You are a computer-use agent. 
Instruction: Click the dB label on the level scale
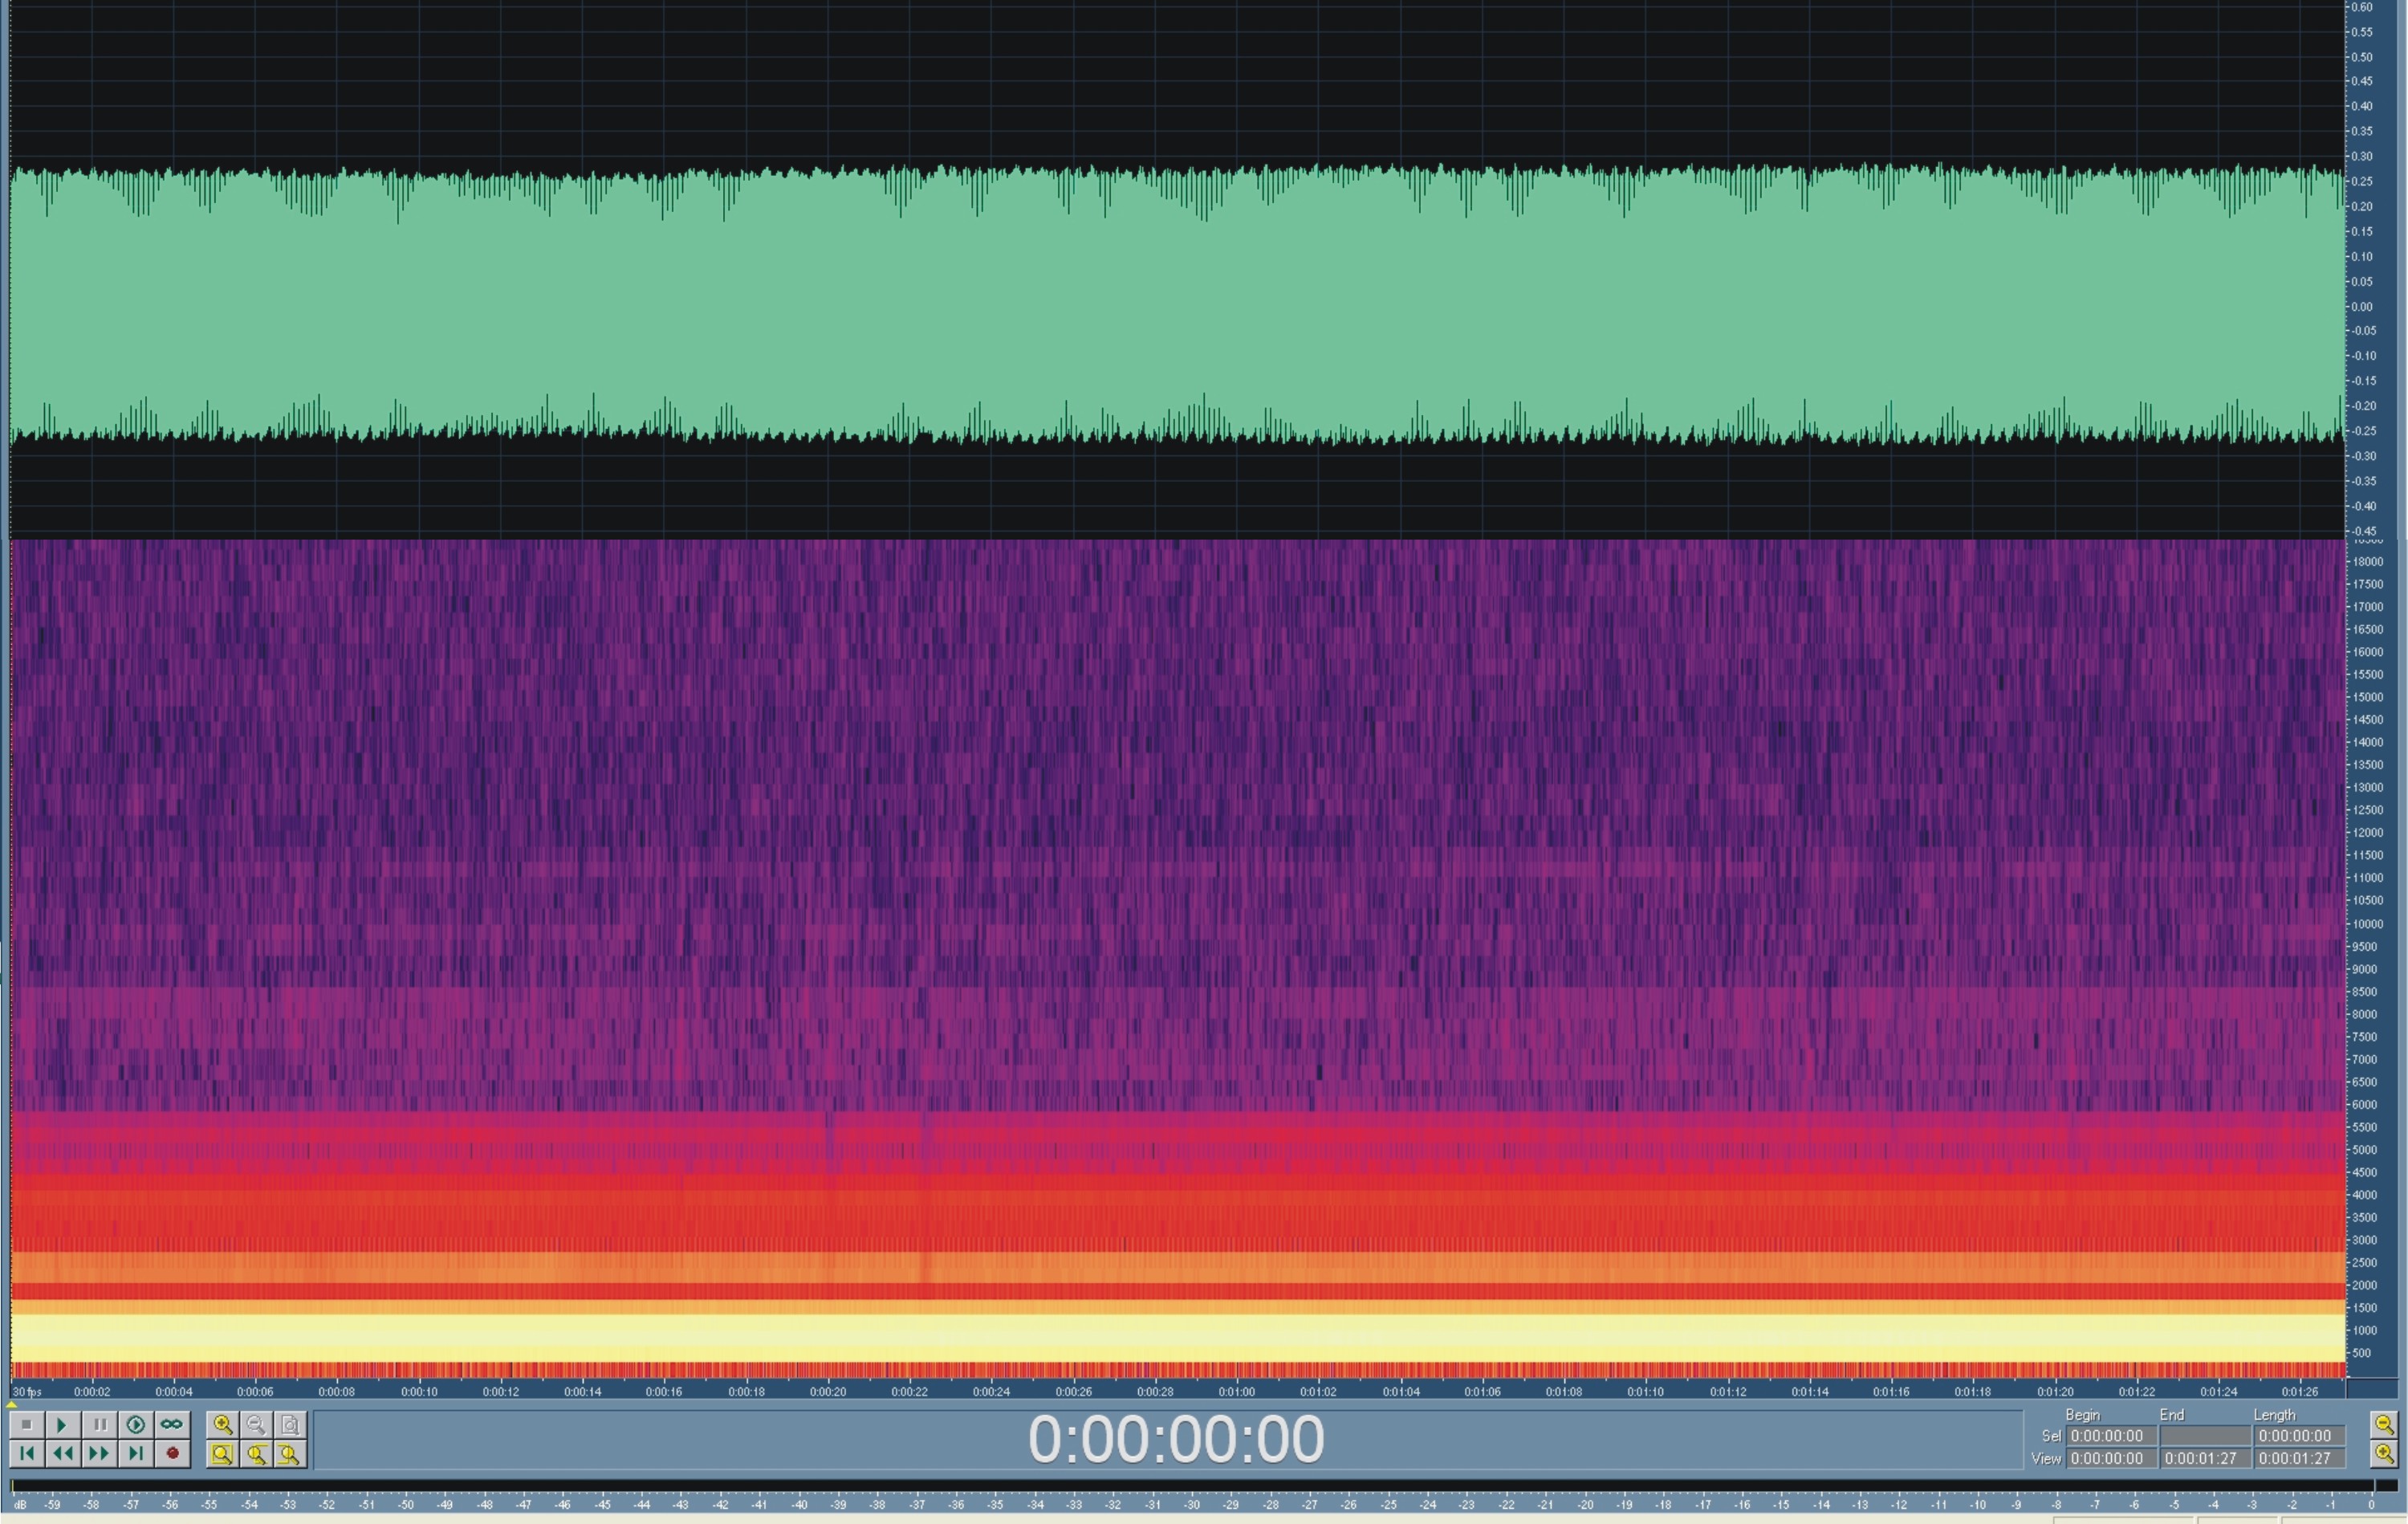click(x=20, y=1505)
